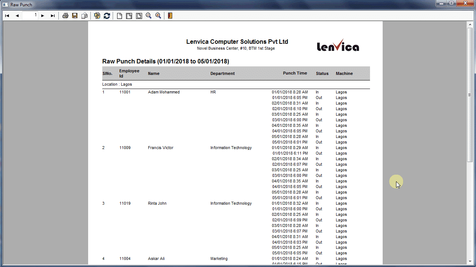Image resolution: width=476 pixels, height=267 pixels.
Task: Click Francis Victor's 'Information Technology' department cell
Action: click(231, 148)
